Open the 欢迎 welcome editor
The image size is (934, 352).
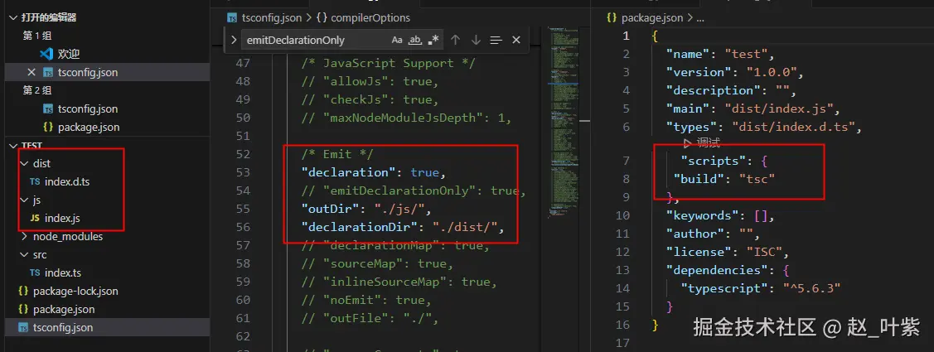69,54
